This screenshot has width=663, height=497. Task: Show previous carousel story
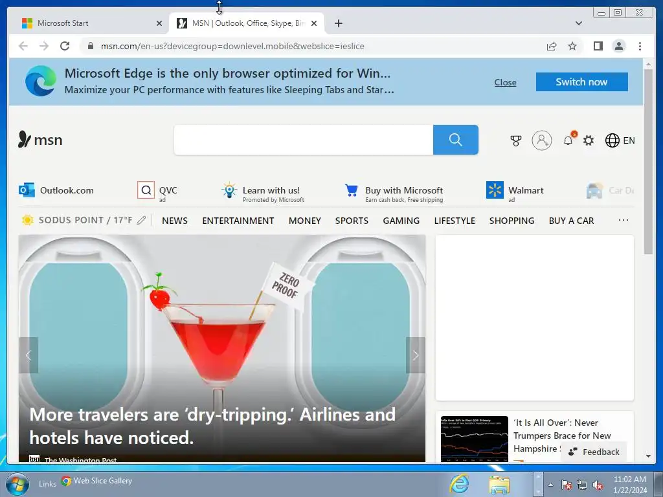point(28,355)
